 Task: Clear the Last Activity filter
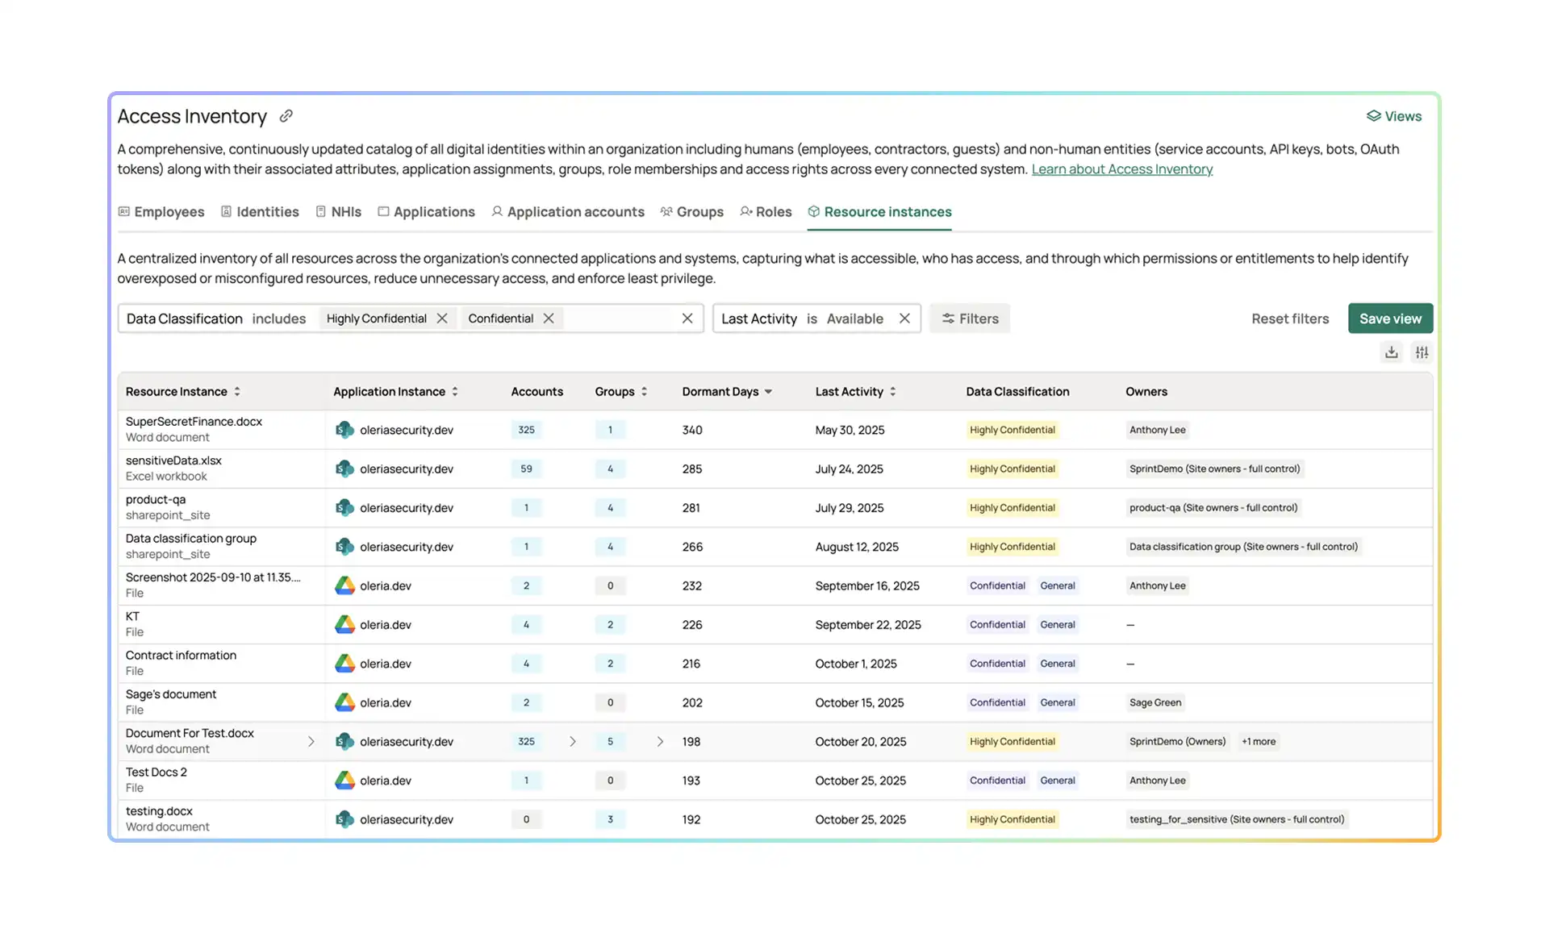(904, 319)
